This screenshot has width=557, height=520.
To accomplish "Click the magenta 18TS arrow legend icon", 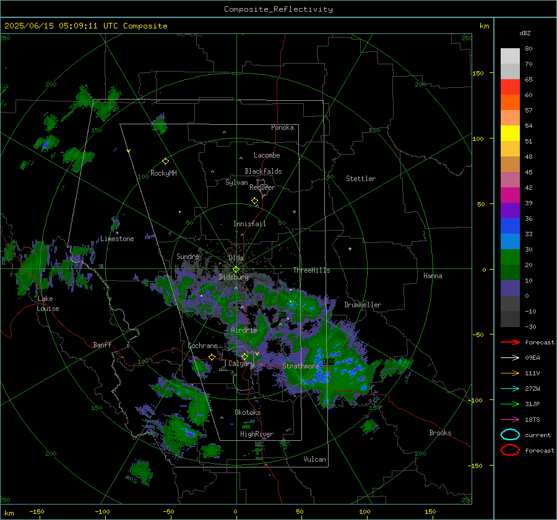I will pyautogui.click(x=510, y=420).
